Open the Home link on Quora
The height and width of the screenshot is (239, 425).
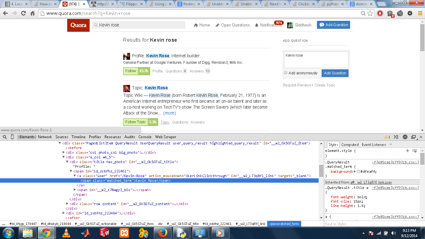(202, 25)
